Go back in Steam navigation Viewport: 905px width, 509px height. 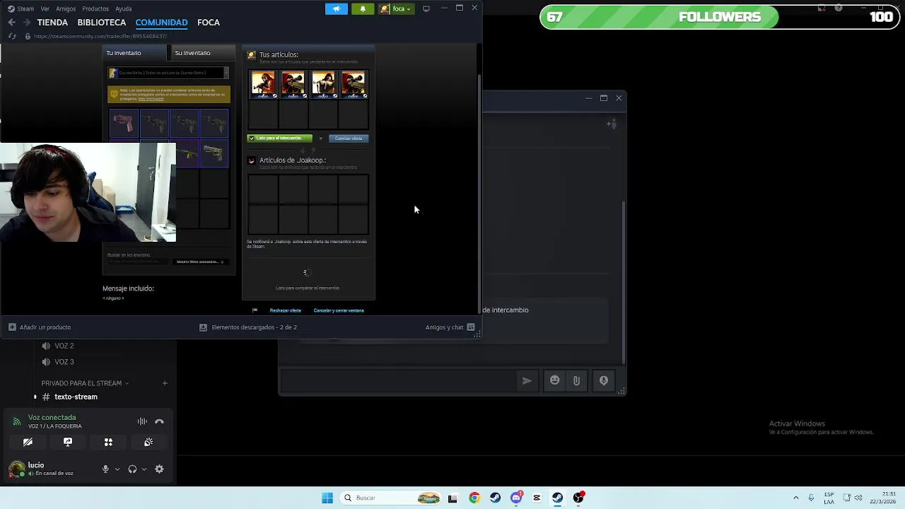pyautogui.click(x=11, y=23)
